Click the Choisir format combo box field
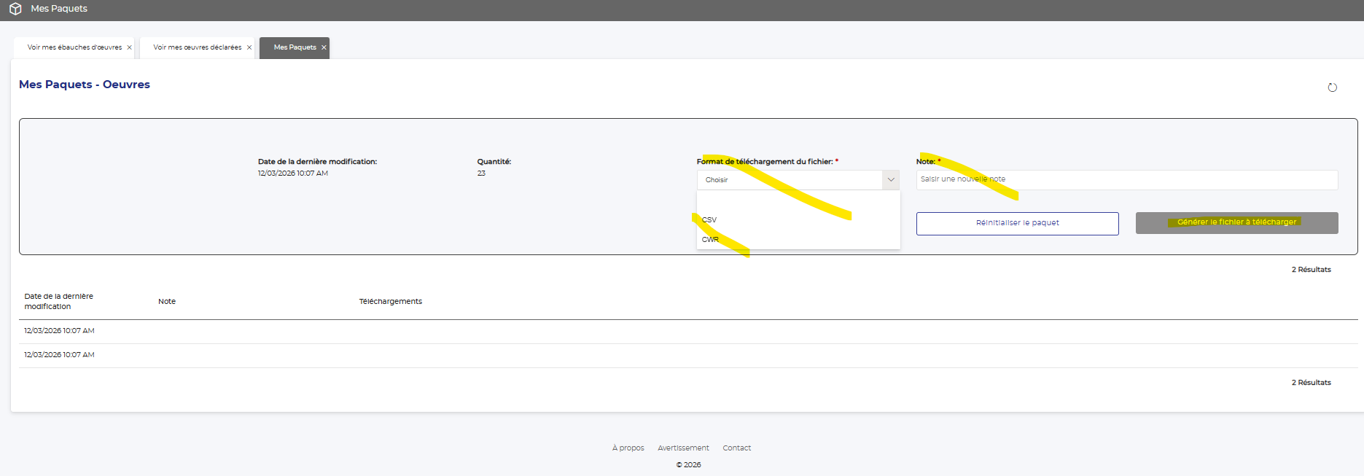The height and width of the screenshot is (476, 1364). pos(790,180)
